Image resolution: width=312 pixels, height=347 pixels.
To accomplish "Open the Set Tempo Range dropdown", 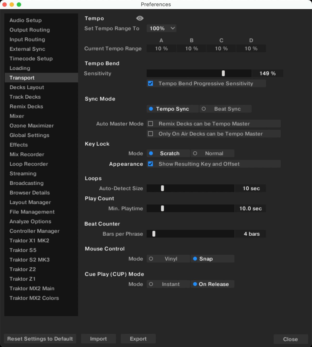I will click(161, 28).
